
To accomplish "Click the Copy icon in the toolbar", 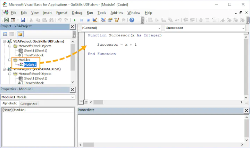I will [x=38, y=20].
